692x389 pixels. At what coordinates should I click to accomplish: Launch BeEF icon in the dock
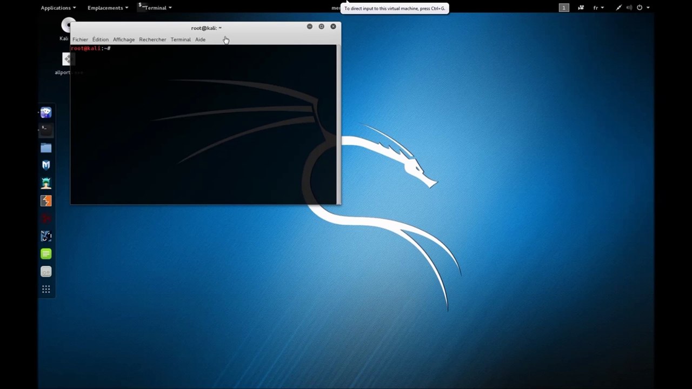point(46,236)
